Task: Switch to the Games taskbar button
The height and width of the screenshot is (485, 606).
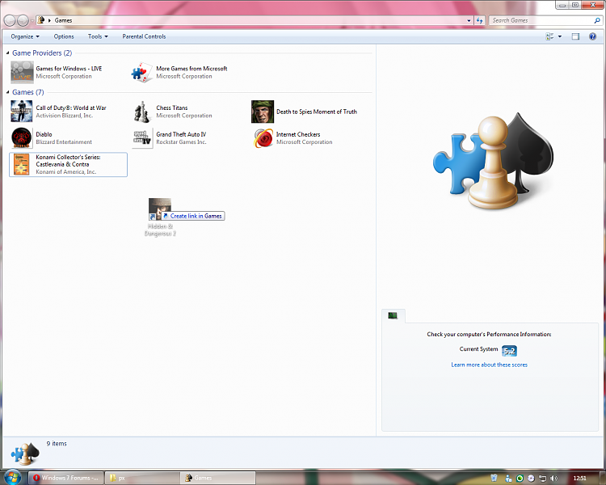Action: click(x=218, y=478)
